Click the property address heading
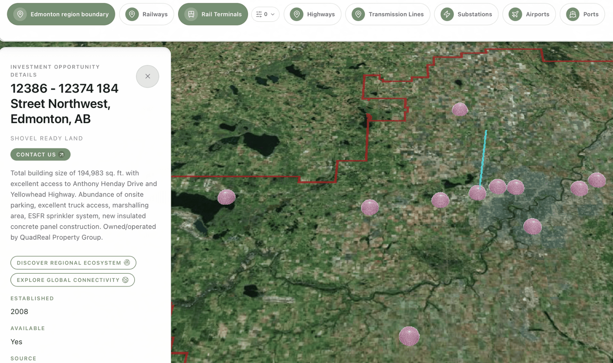This screenshot has height=363, width=613. pyautogui.click(x=65, y=104)
